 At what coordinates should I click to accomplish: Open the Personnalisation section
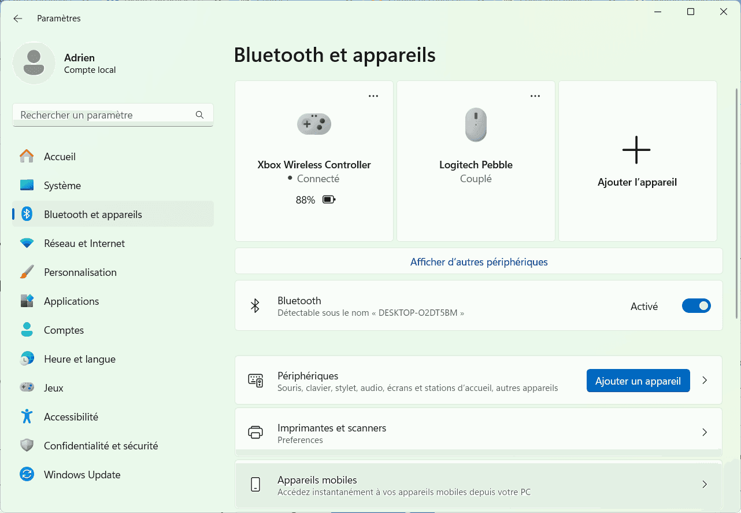point(113,272)
